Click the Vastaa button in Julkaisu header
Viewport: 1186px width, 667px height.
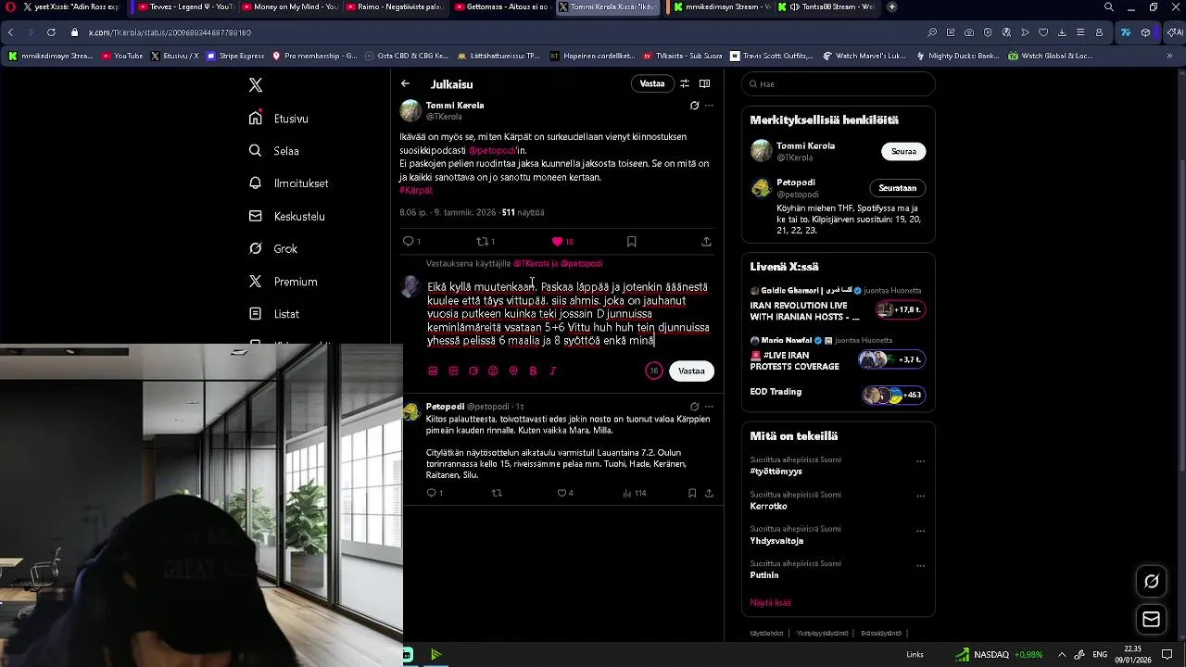coord(652,83)
